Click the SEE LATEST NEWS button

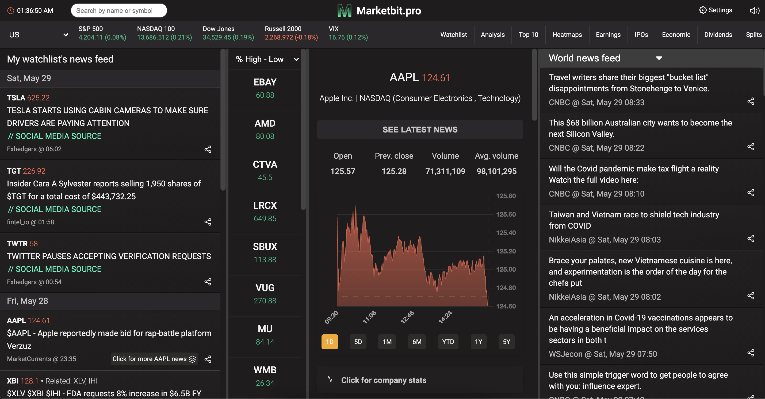click(x=420, y=130)
